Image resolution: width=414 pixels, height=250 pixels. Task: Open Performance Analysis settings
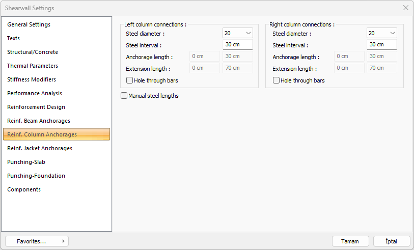tap(35, 93)
